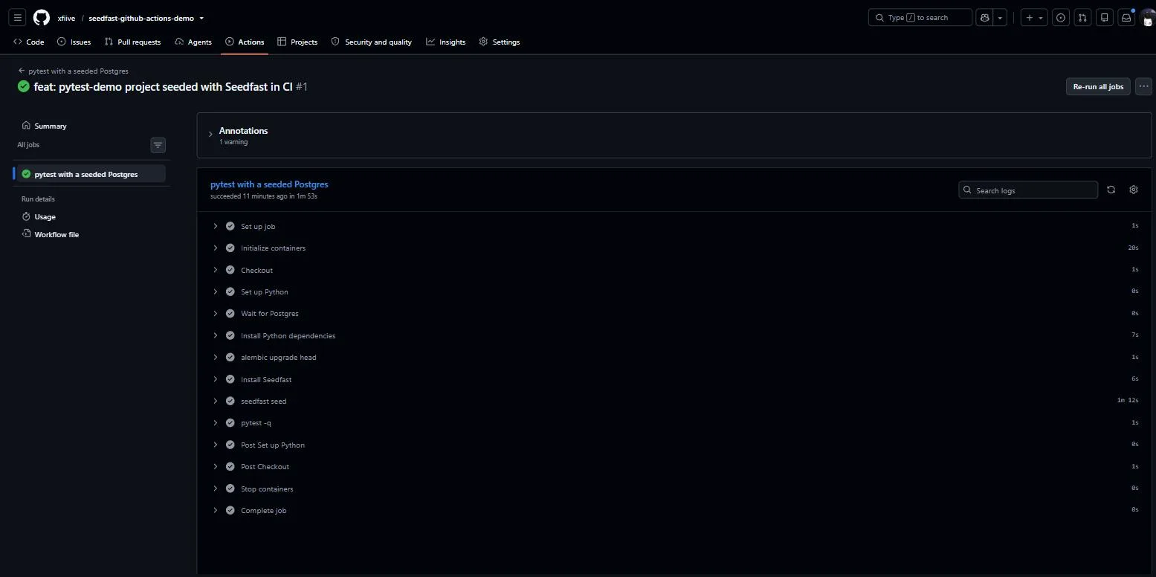
Task: Switch to the Code tab
Action: pyautogui.click(x=29, y=42)
